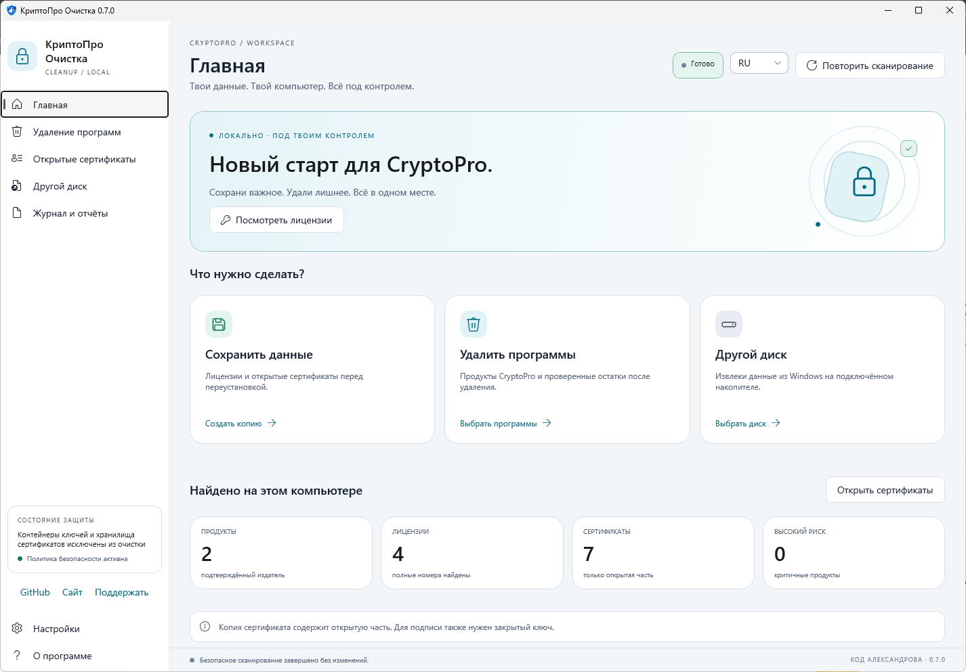966x672 pixels.
Task: Click the trash icon beside Удаление программ
Action: pos(18,131)
